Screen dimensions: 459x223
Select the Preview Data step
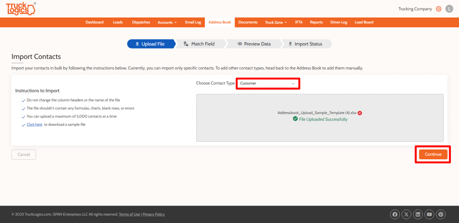pos(254,44)
